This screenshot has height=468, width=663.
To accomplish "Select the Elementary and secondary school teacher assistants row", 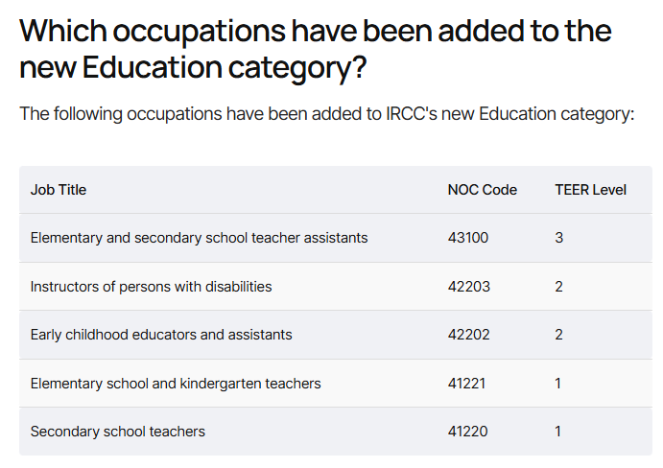I will point(336,238).
